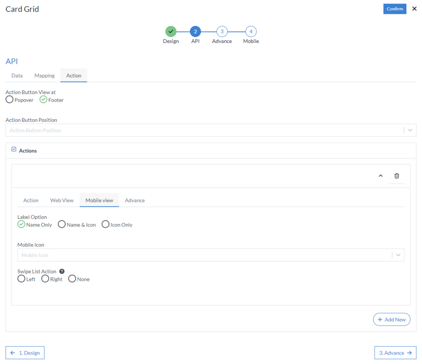Switch to the Mapping tab
The height and width of the screenshot is (364, 422).
[x=44, y=75]
